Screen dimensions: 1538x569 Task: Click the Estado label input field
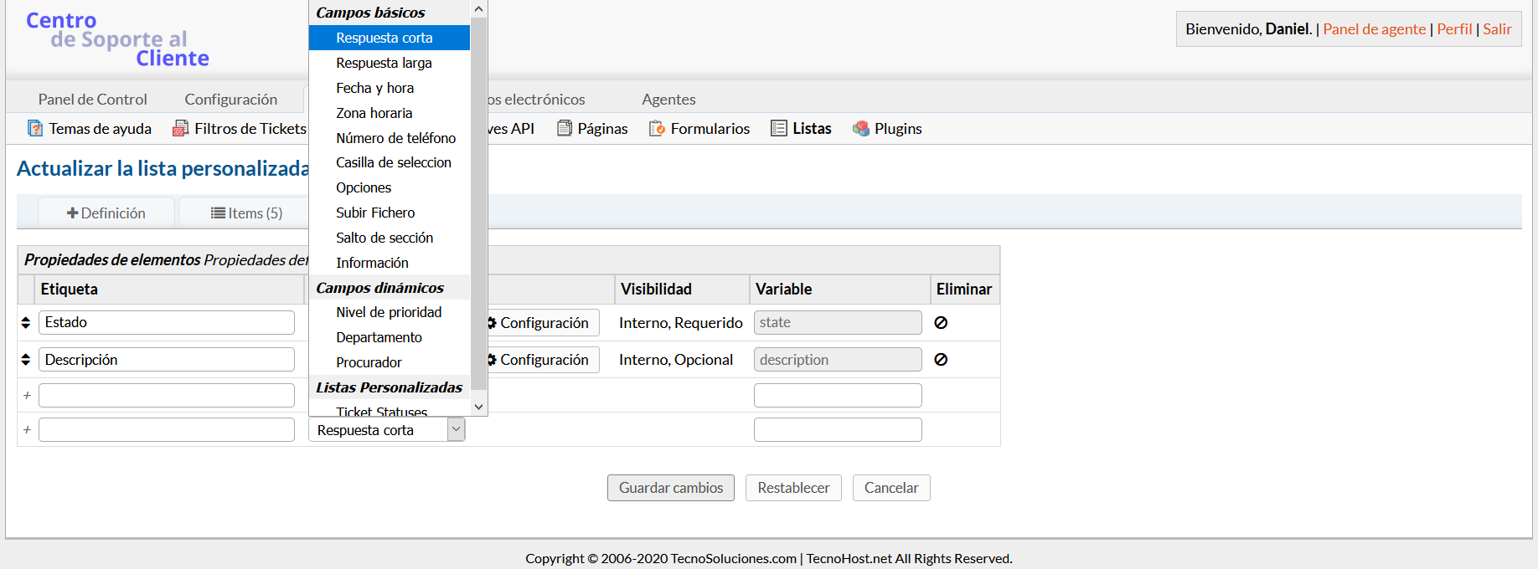coord(167,323)
